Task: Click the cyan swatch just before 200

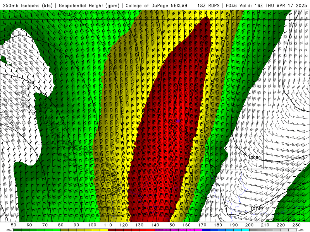Action: click(x=245, y=230)
